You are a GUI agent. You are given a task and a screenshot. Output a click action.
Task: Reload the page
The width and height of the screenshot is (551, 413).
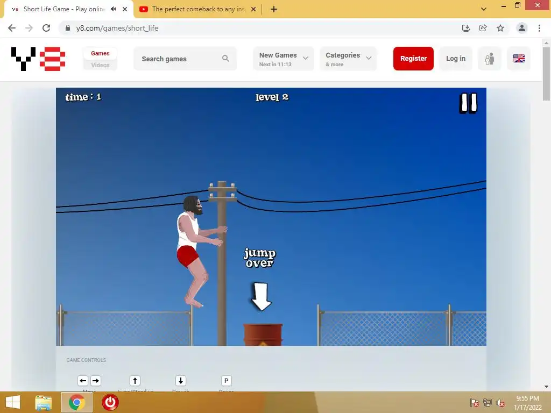pos(46,28)
